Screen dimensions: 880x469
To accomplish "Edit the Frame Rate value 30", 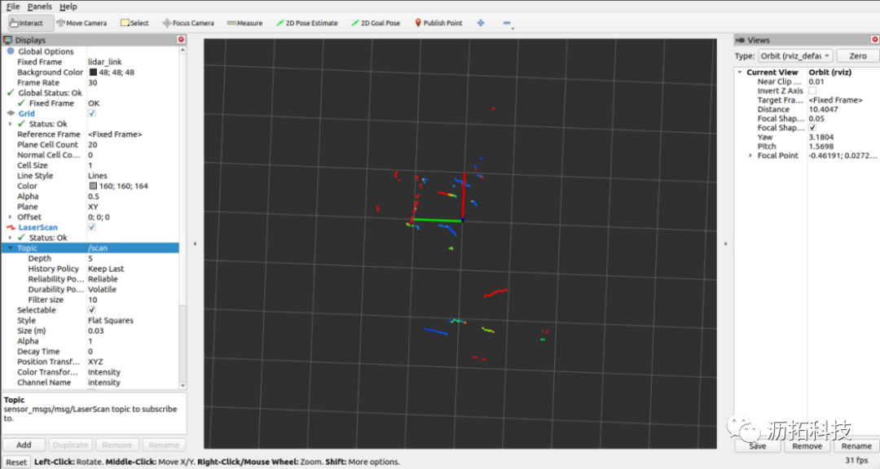I will [93, 82].
